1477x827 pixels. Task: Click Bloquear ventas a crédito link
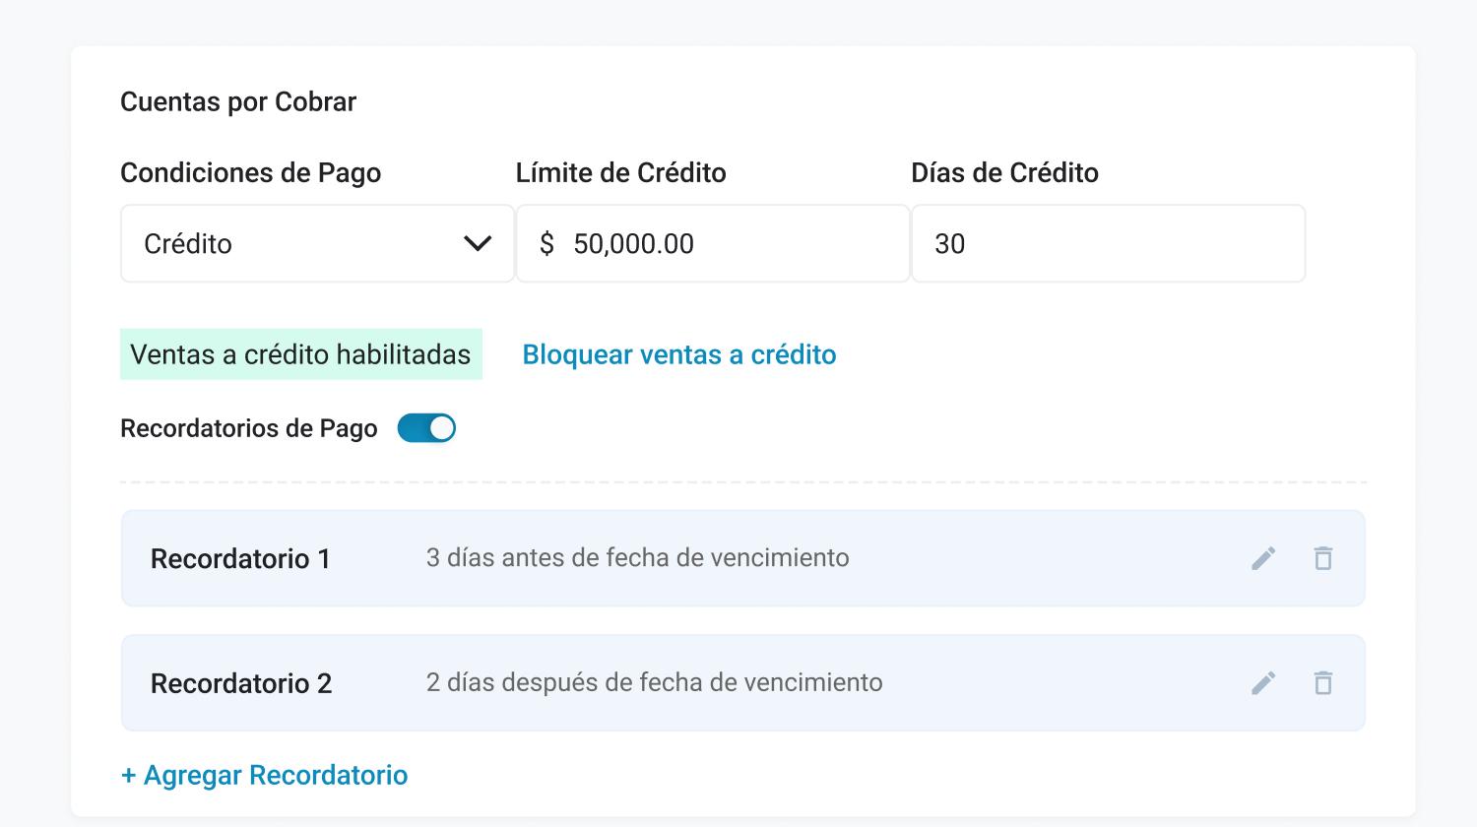tap(678, 354)
